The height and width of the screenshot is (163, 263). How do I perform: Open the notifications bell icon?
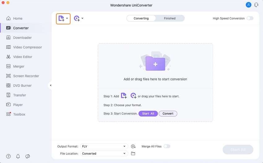tap(18, 156)
